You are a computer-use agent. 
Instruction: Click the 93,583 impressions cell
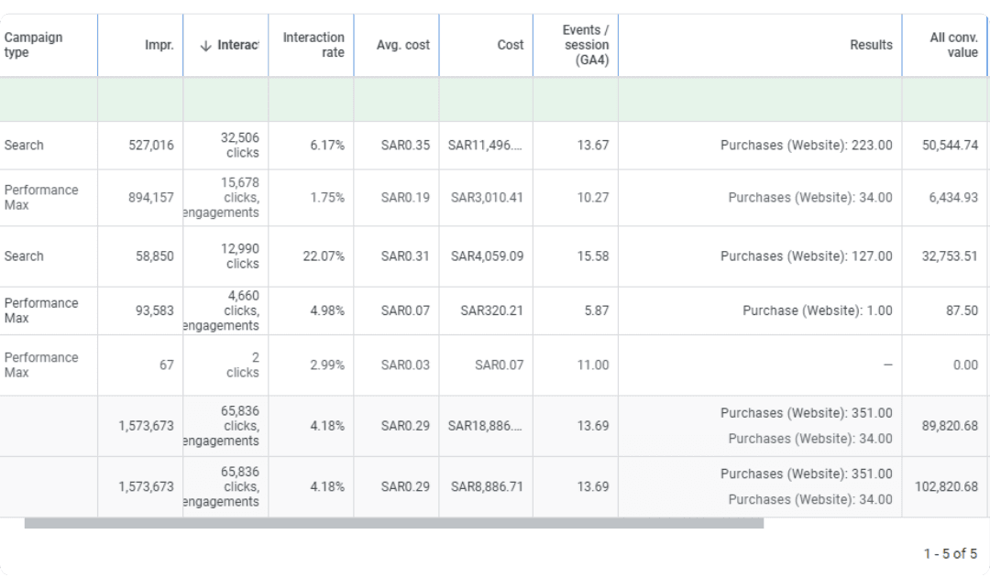coord(155,310)
